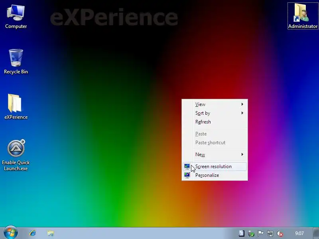Click the safely remove hardware tray icon
The height and width of the screenshot is (239, 319).
pos(251,233)
